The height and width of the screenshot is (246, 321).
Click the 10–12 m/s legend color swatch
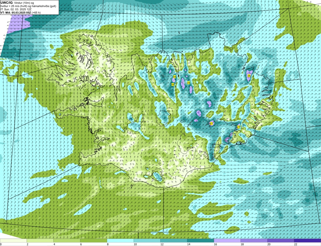(147, 240)
